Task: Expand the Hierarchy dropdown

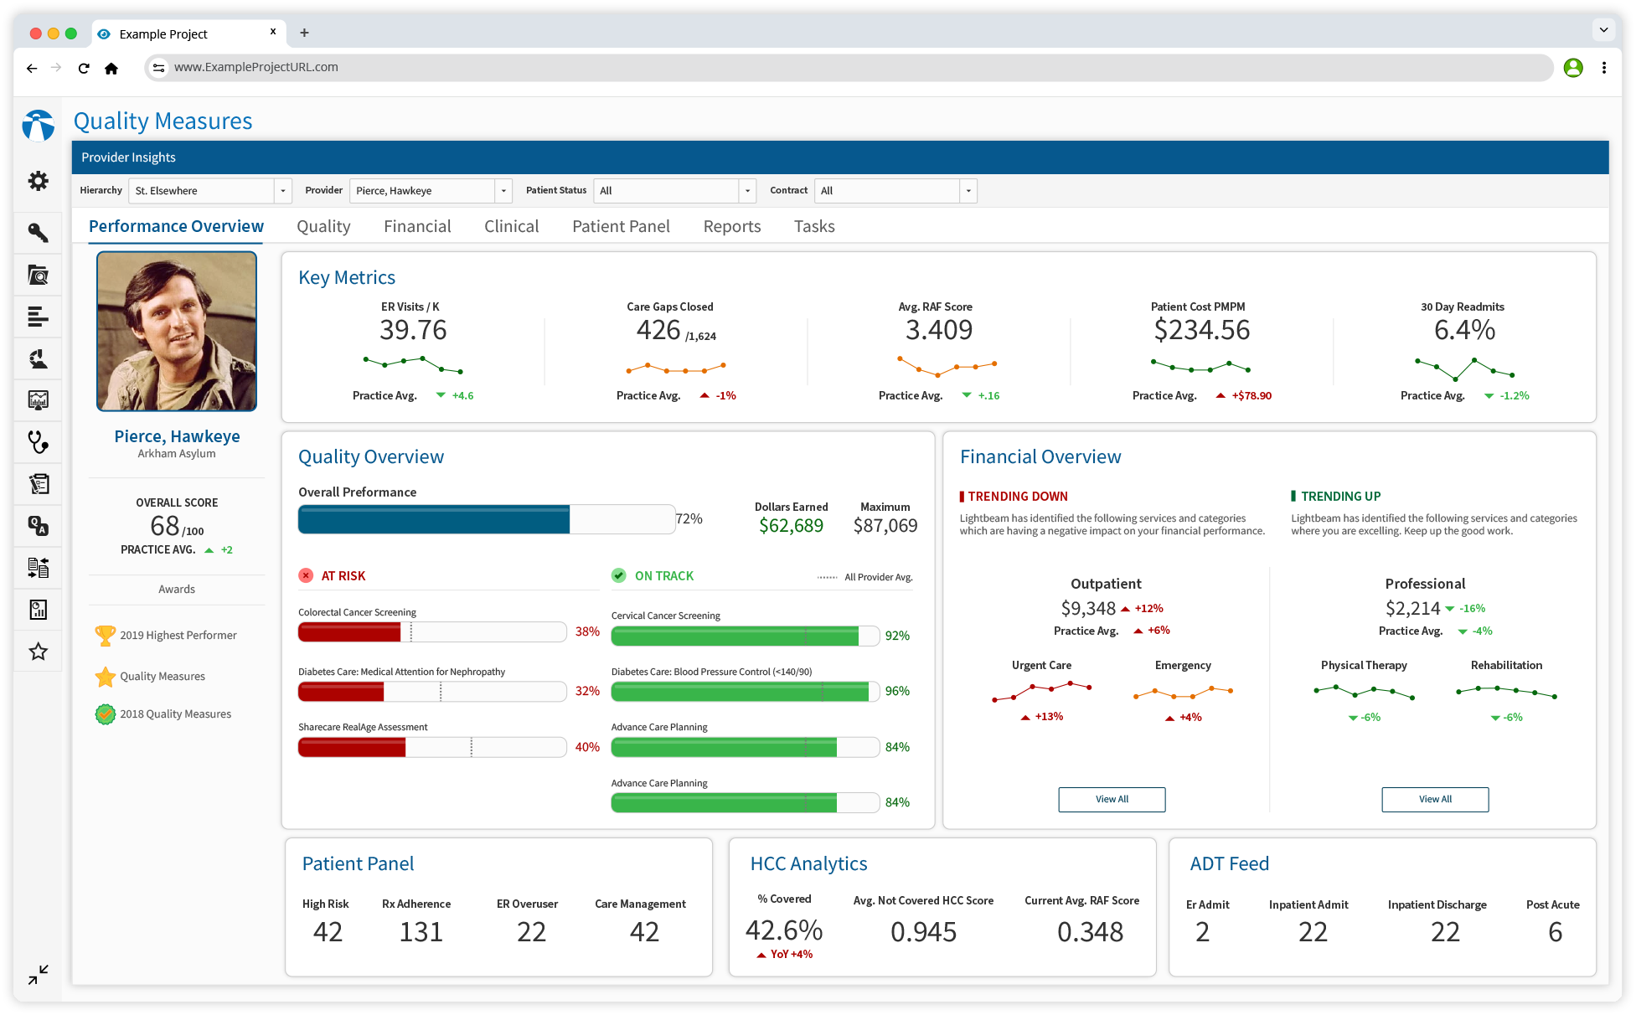Action: point(282,191)
